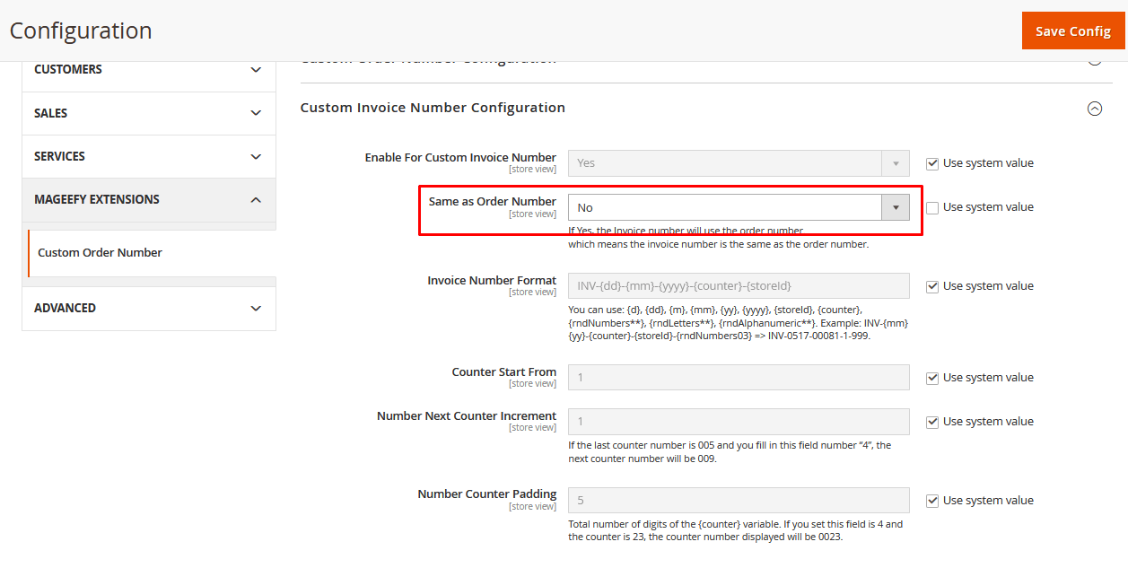Expand the Customers sidebar section

click(x=148, y=70)
